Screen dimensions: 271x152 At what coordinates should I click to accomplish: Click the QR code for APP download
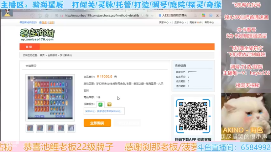tap(193, 116)
